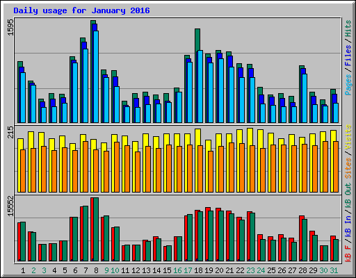Click day label 3 on the x-axis
Viewport: 356px width, 278px height.
coord(44,270)
